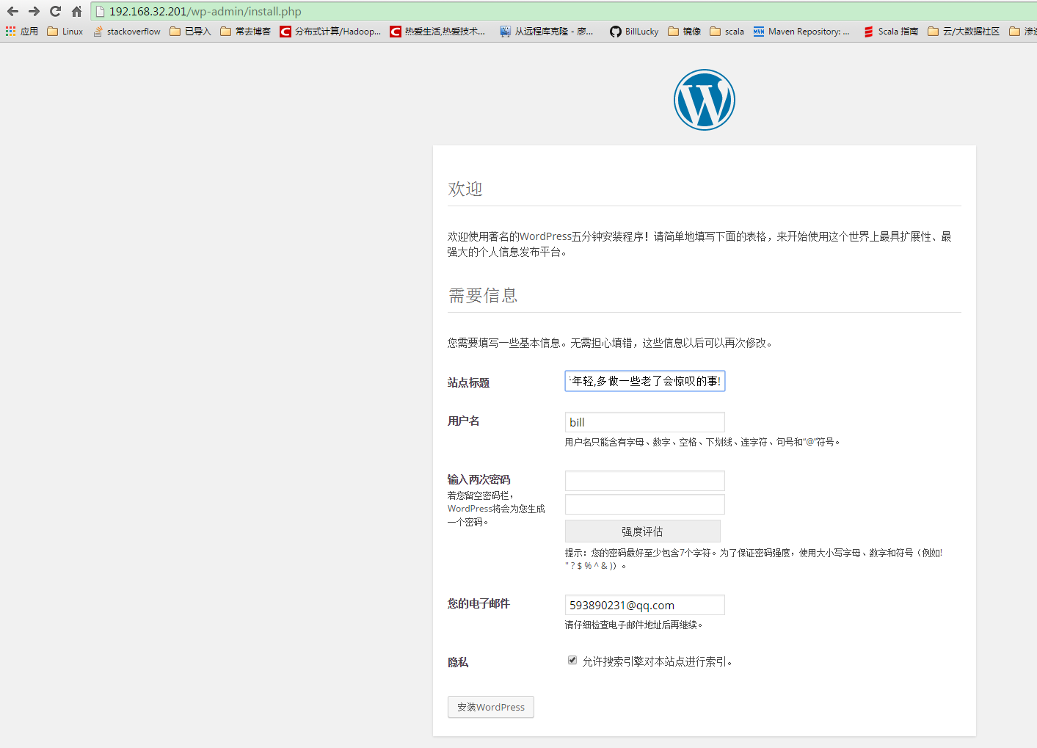This screenshot has height=748, width=1037.
Task: Click the 隐私 label
Action: (x=458, y=662)
